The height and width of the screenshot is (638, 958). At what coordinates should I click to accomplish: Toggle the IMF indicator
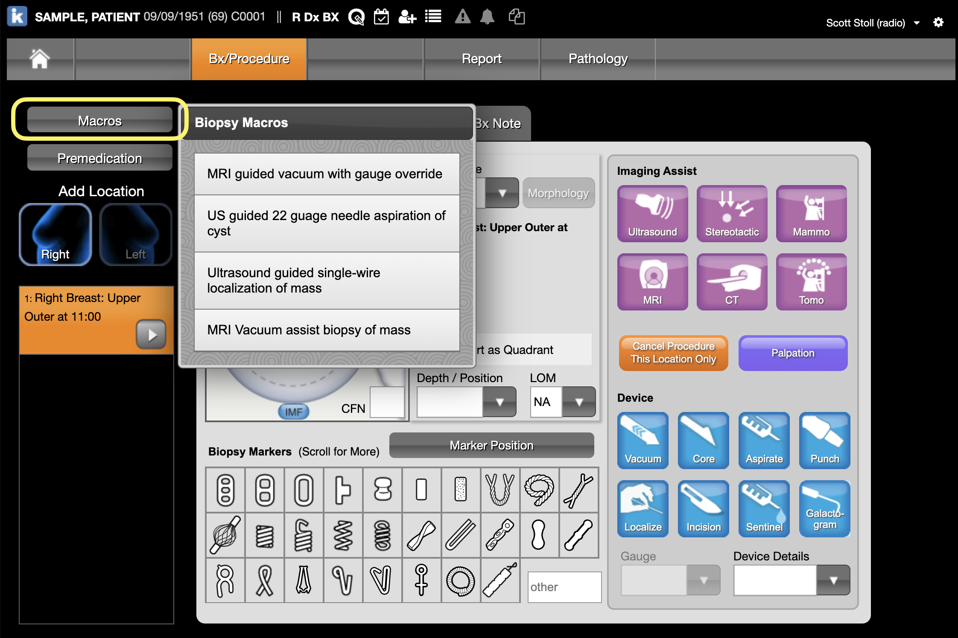pyautogui.click(x=294, y=412)
